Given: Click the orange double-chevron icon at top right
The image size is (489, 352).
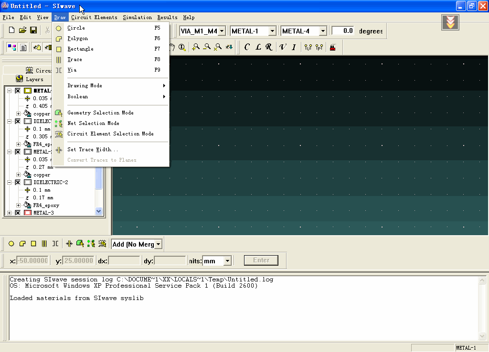Looking at the screenshot, I should (x=450, y=22).
